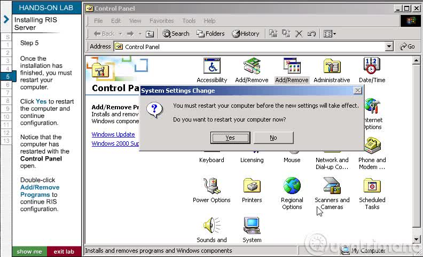Open the Regional Options globe icon
The width and height of the screenshot is (423, 257).
point(292,186)
